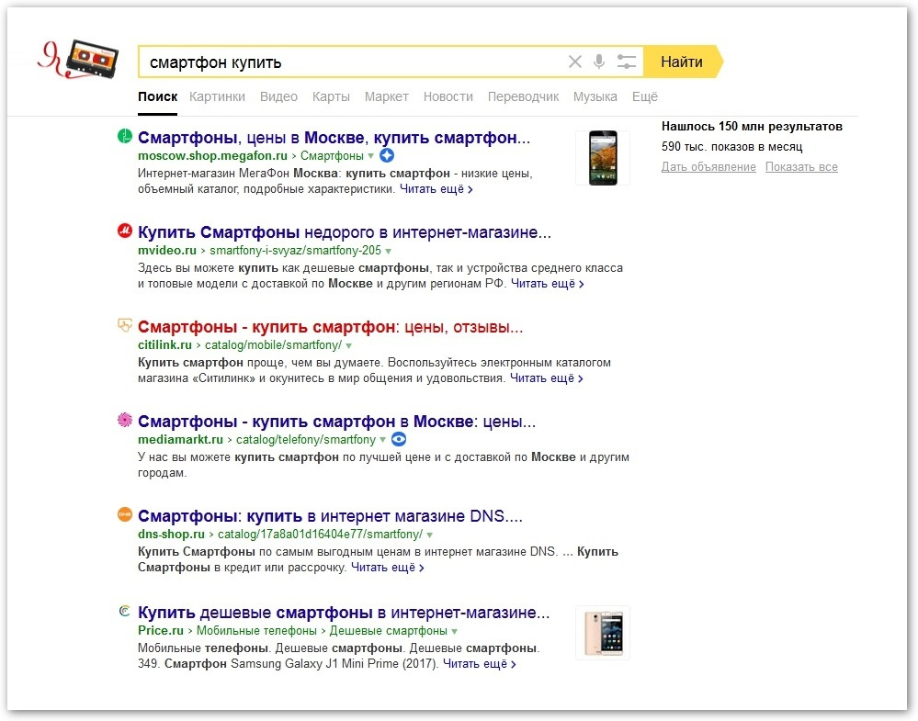The image size is (918, 721).
Task: Expand dropdown arrow after dns-shop.ru URL
Action: [430, 535]
